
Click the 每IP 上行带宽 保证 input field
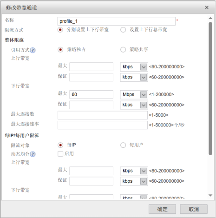click(91, 181)
